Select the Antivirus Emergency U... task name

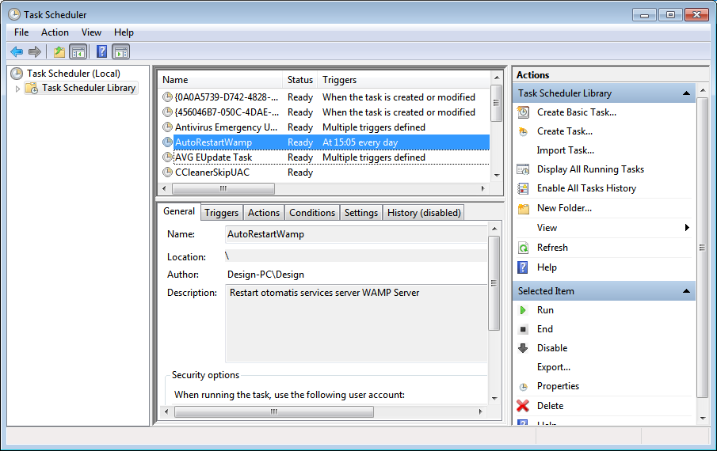227,127
